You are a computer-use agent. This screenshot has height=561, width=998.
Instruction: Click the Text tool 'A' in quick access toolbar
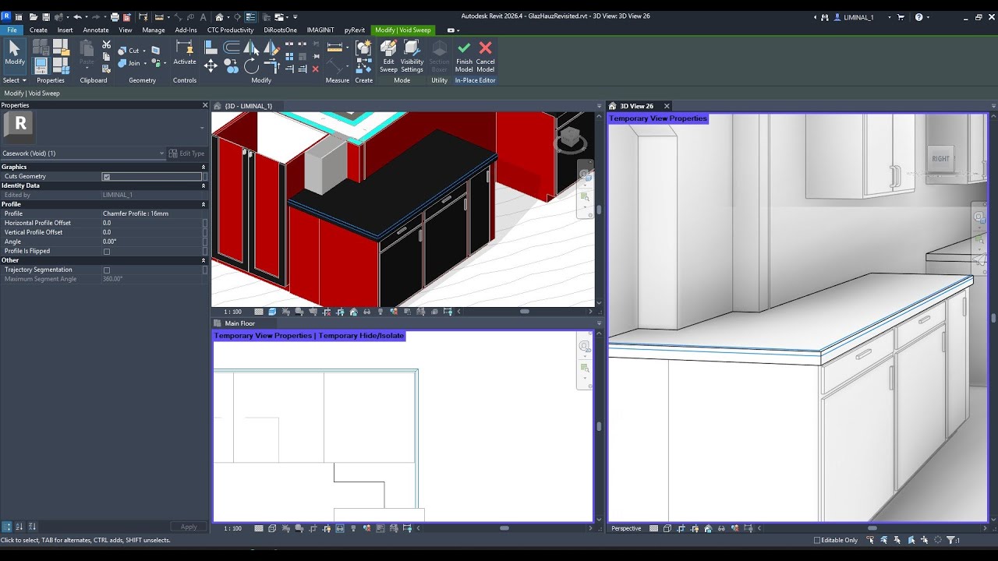(x=203, y=17)
